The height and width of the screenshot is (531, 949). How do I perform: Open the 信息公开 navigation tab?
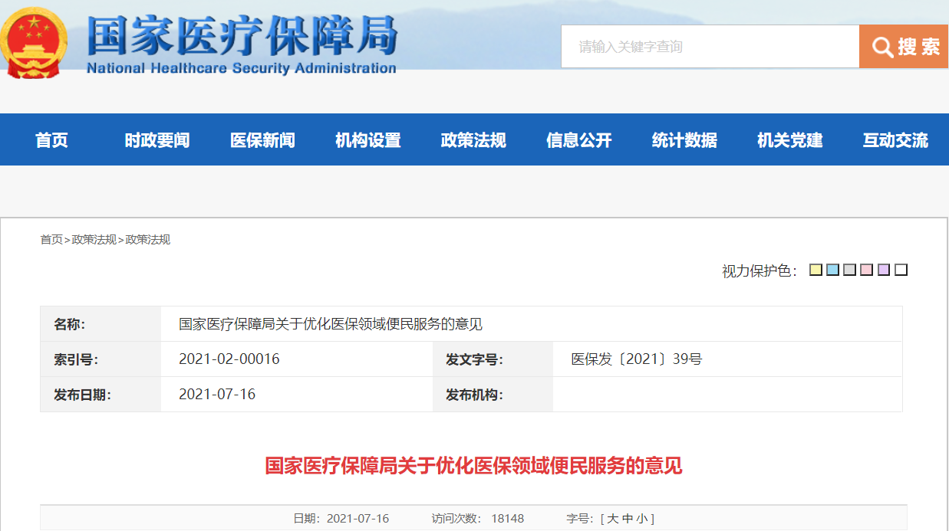579,139
